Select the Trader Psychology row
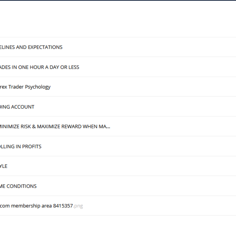Viewport: 236px width, 236px height. [118, 87]
